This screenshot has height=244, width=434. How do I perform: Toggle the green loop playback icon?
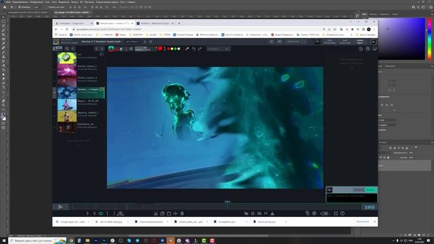tap(101, 213)
